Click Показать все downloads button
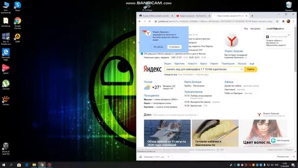The image size is (298, 168). 283,157
